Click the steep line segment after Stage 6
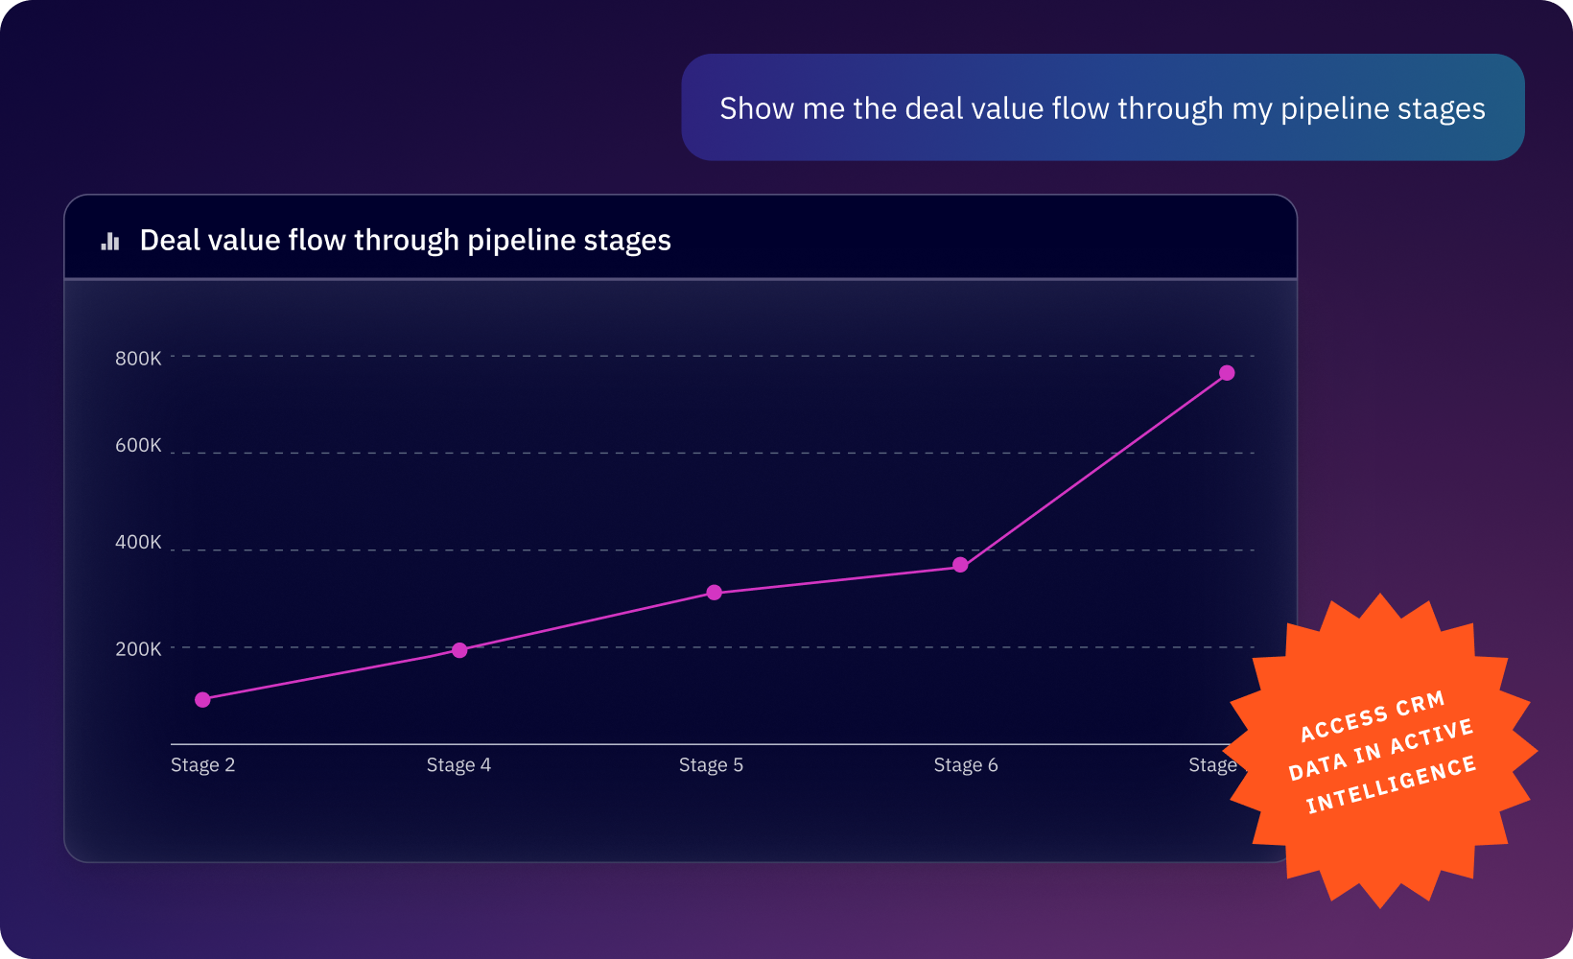Screen dimensions: 1573x959 pyautogui.click(x=1093, y=469)
